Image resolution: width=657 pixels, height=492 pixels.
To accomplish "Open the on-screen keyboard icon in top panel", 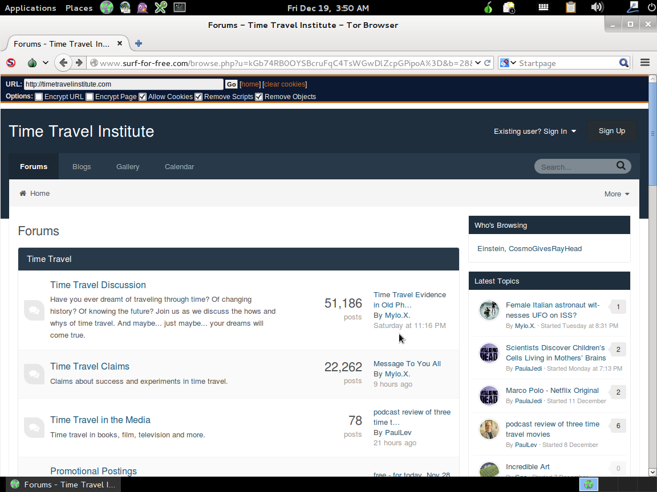I will (544, 7).
